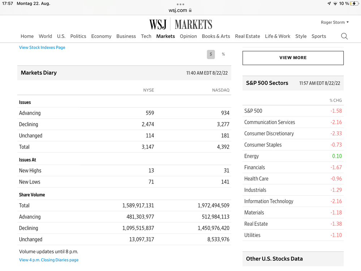This screenshot has width=361, height=271.
Task: Select Consumer Discretionary sector row
Action: click(293, 134)
